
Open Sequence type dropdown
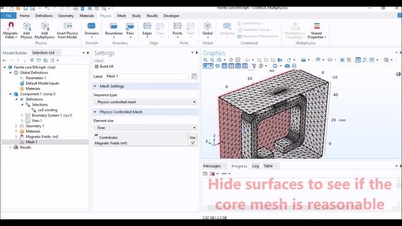(x=146, y=102)
